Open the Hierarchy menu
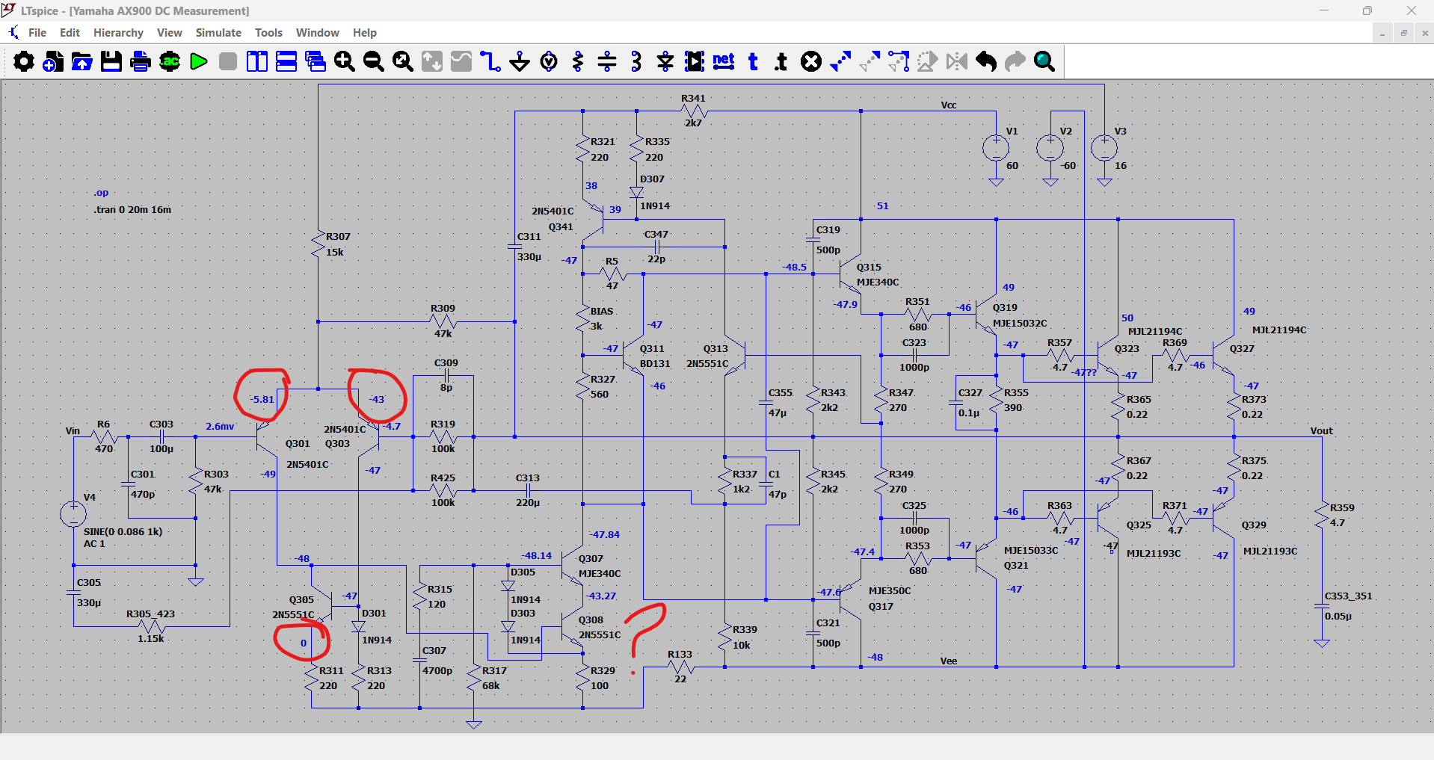 pos(118,33)
